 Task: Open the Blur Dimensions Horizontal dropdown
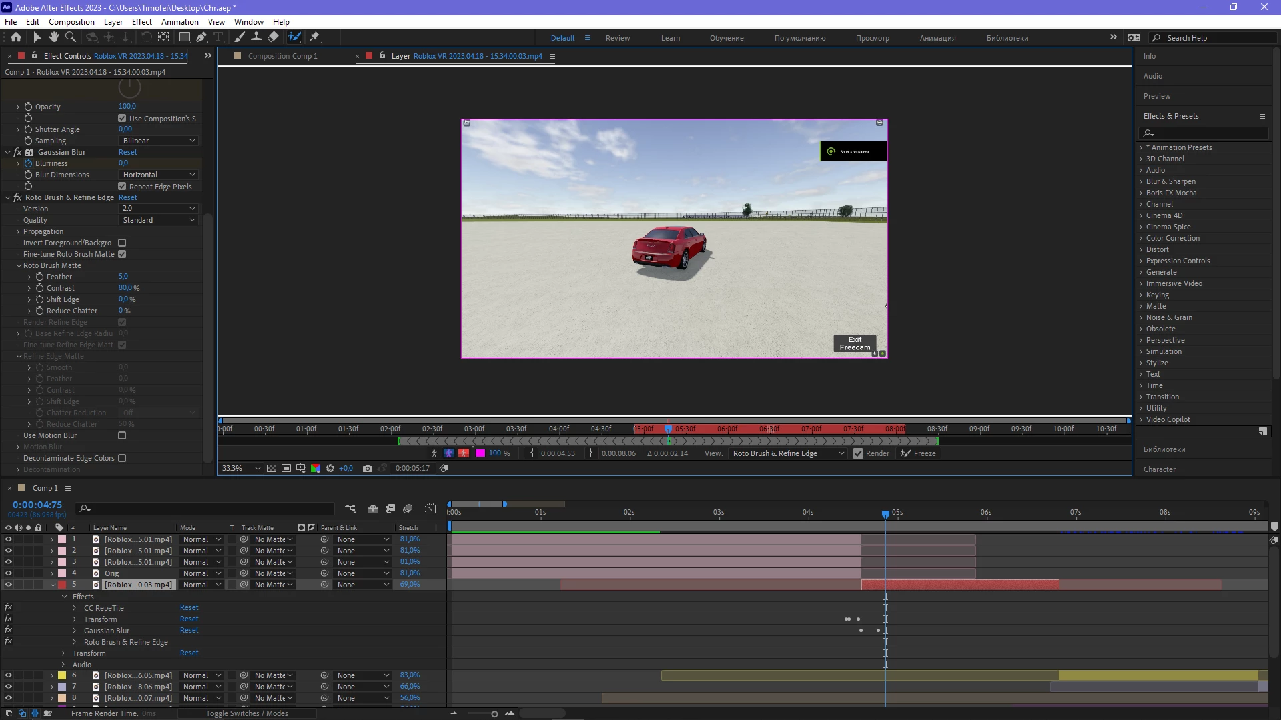coord(159,175)
